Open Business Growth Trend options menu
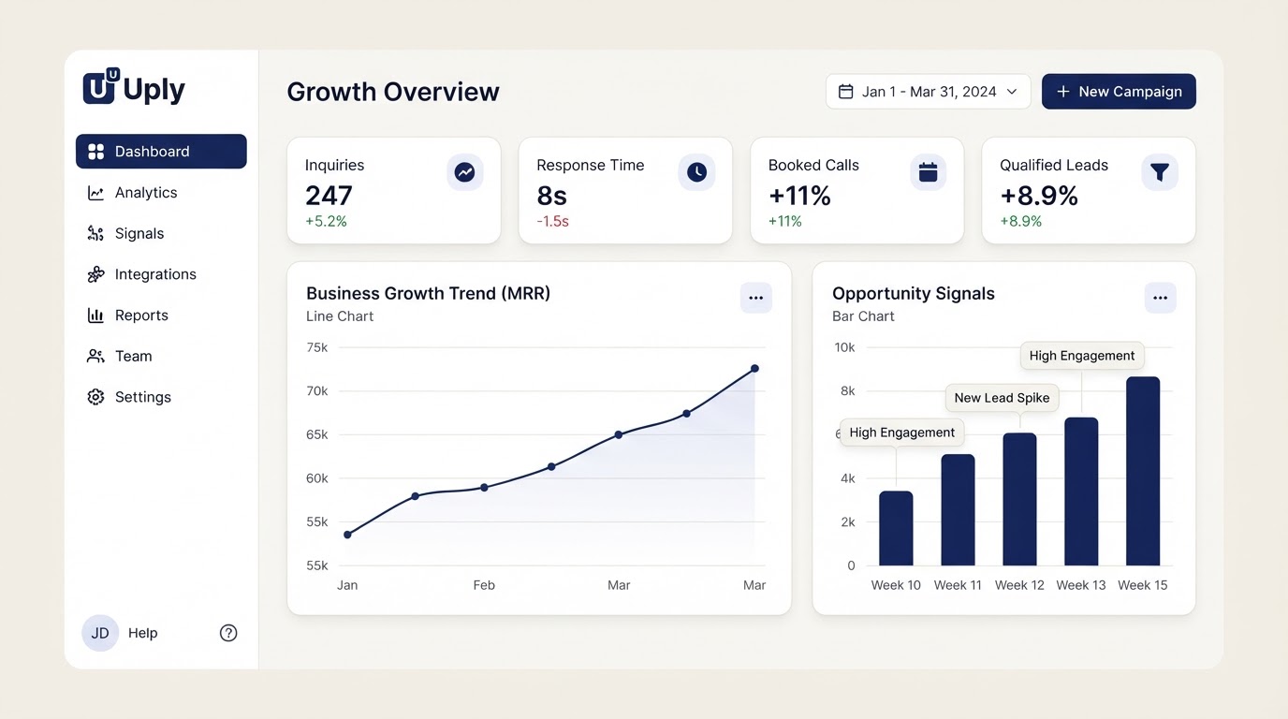Screen dimensions: 1288x719 (x=756, y=298)
